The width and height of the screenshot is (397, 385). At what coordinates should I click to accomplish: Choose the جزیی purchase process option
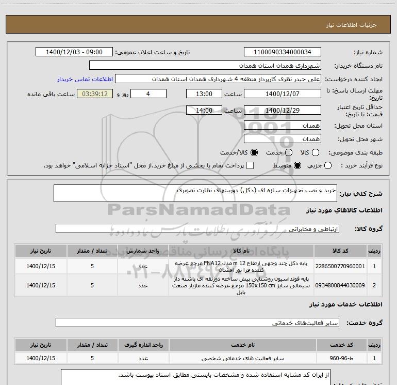pos(328,166)
